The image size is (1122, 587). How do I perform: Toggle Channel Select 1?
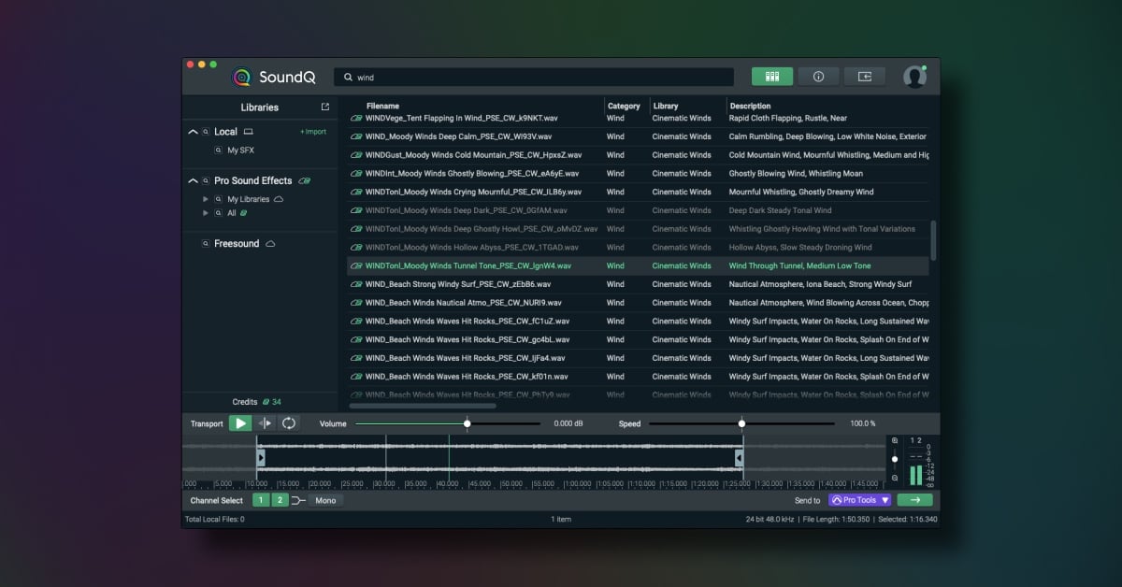(261, 500)
